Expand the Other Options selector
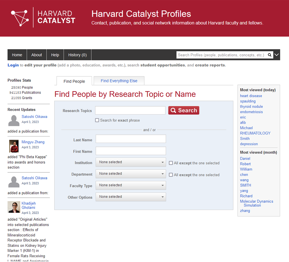Viewport: 289px width, 262px height. pos(131,197)
